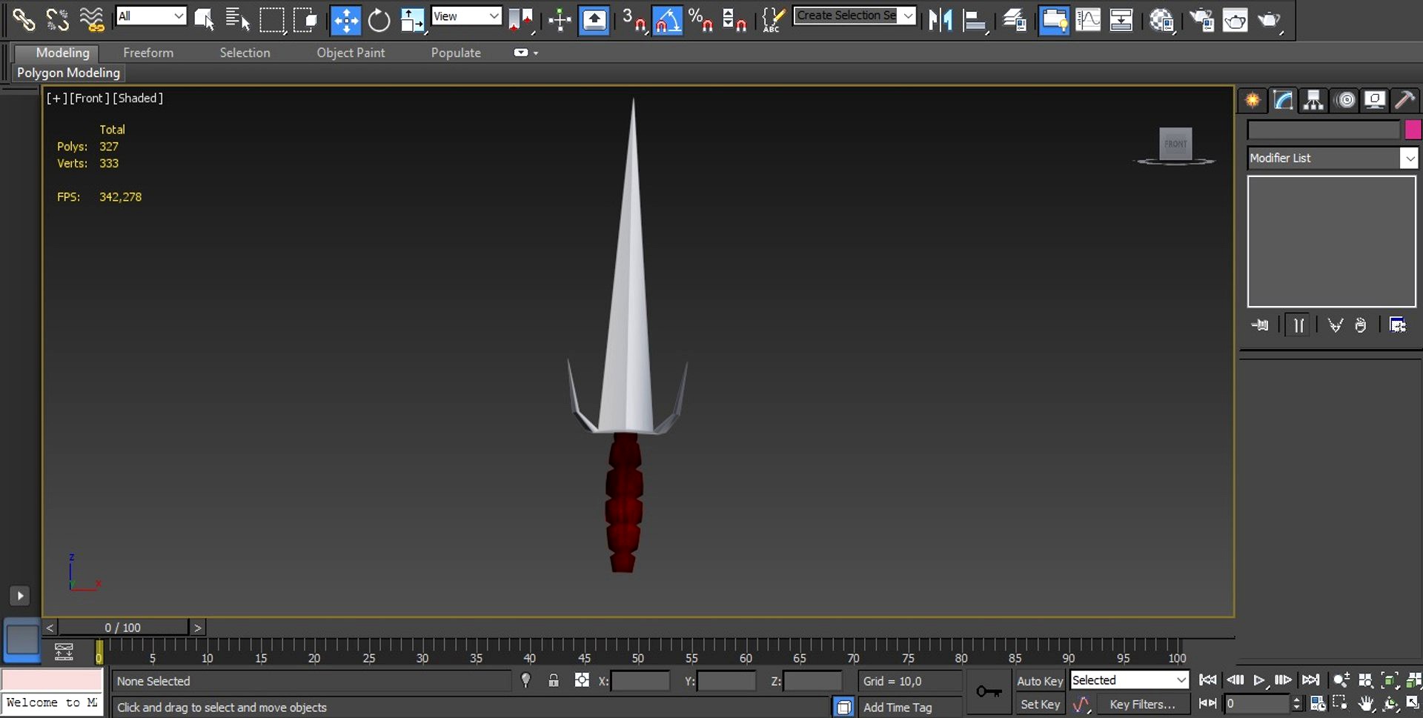This screenshot has width=1423, height=718.
Task: Click the Play Animation button
Action: tap(1258, 680)
